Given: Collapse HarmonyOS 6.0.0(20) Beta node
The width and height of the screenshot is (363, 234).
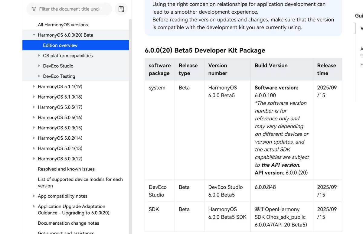Looking at the screenshot, I should pos(34,35).
